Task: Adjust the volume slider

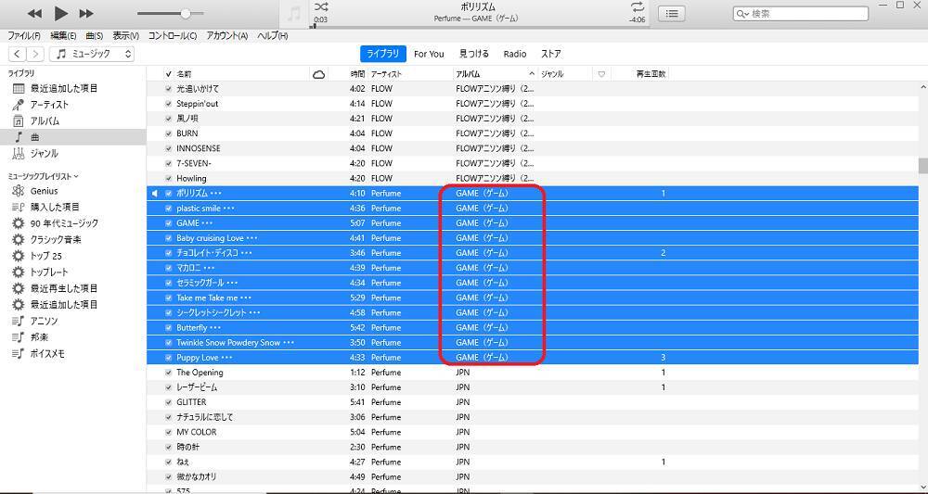Action: click(186, 13)
